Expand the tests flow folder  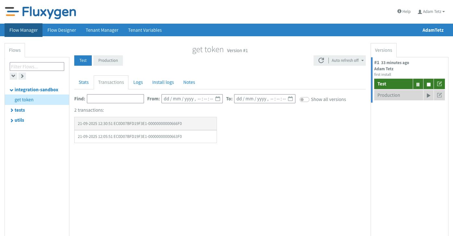tap(19, 110)
